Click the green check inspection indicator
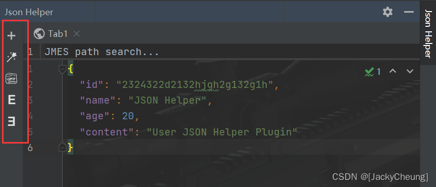 [369, 72]
